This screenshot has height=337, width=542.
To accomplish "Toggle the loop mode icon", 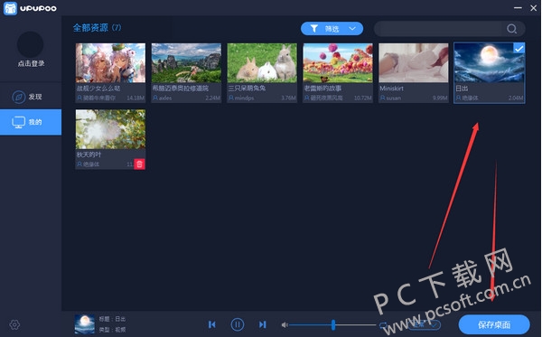I will coord(383,325).
